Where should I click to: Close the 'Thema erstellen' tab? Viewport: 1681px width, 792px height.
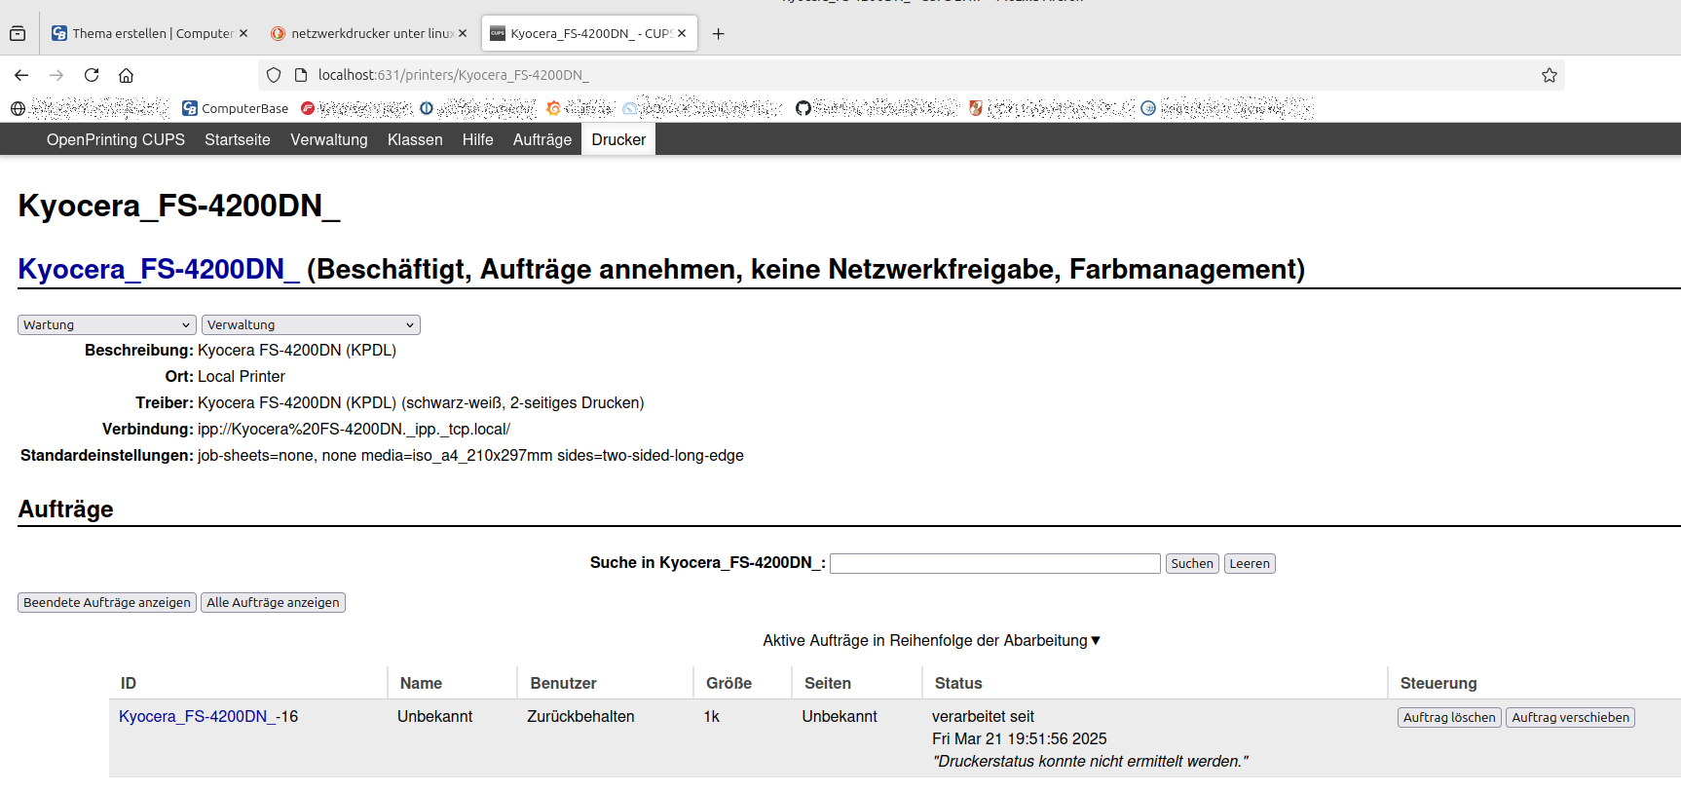[243, 33]
